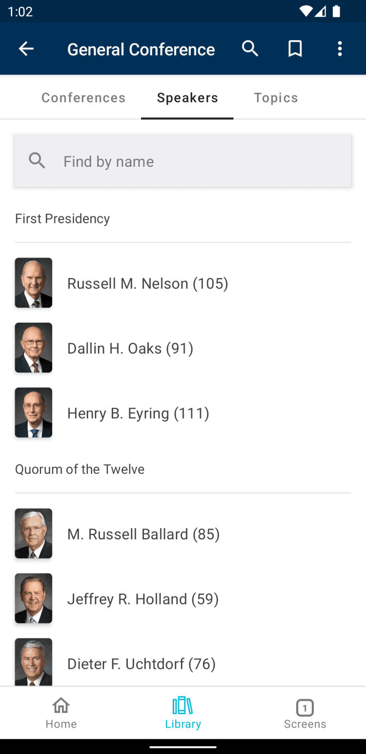Tap Russell M. Nelson's portrait thumbnail

(34, 283)
